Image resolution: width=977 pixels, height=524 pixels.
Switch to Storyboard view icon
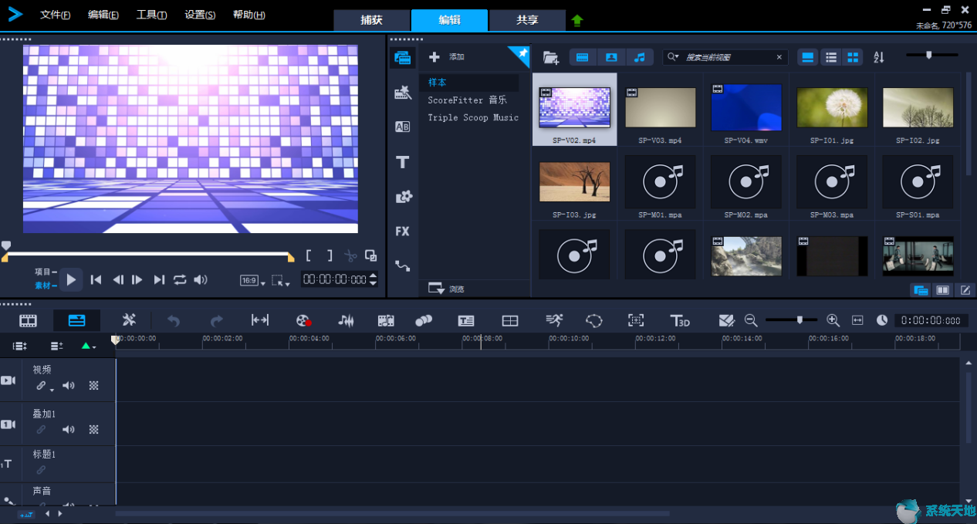point(29,320)
